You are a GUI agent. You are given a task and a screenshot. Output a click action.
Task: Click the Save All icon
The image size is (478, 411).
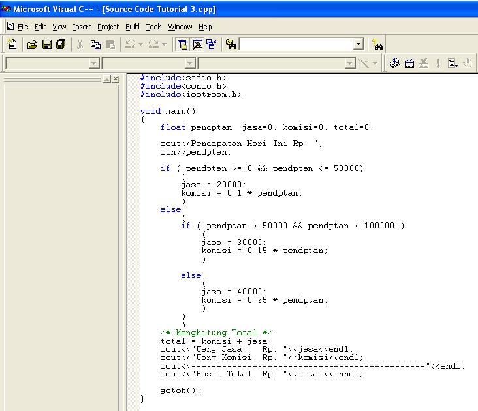(61, 44)
